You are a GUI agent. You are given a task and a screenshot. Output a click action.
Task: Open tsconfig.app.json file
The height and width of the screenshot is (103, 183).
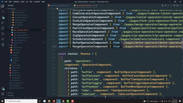pyautogui.click(x=17, y=83)
